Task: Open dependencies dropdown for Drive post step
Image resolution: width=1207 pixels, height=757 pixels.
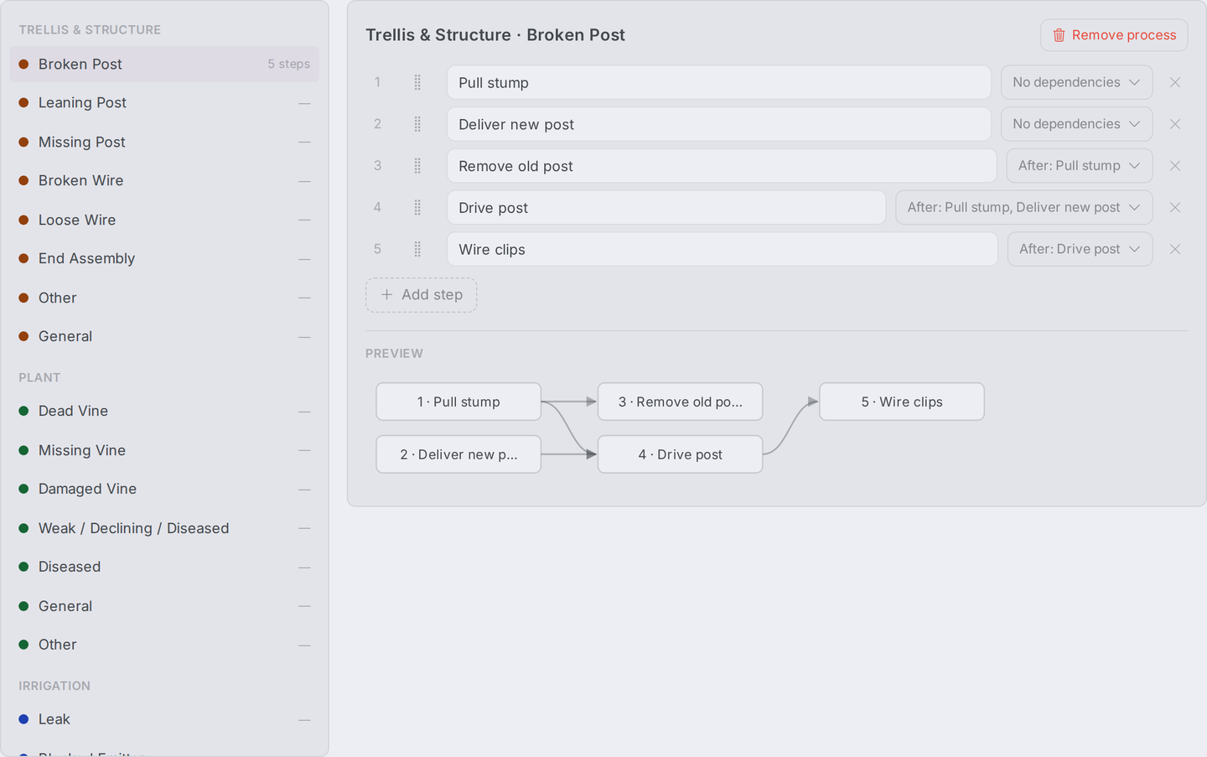Action: click(x=1024, y=207)
